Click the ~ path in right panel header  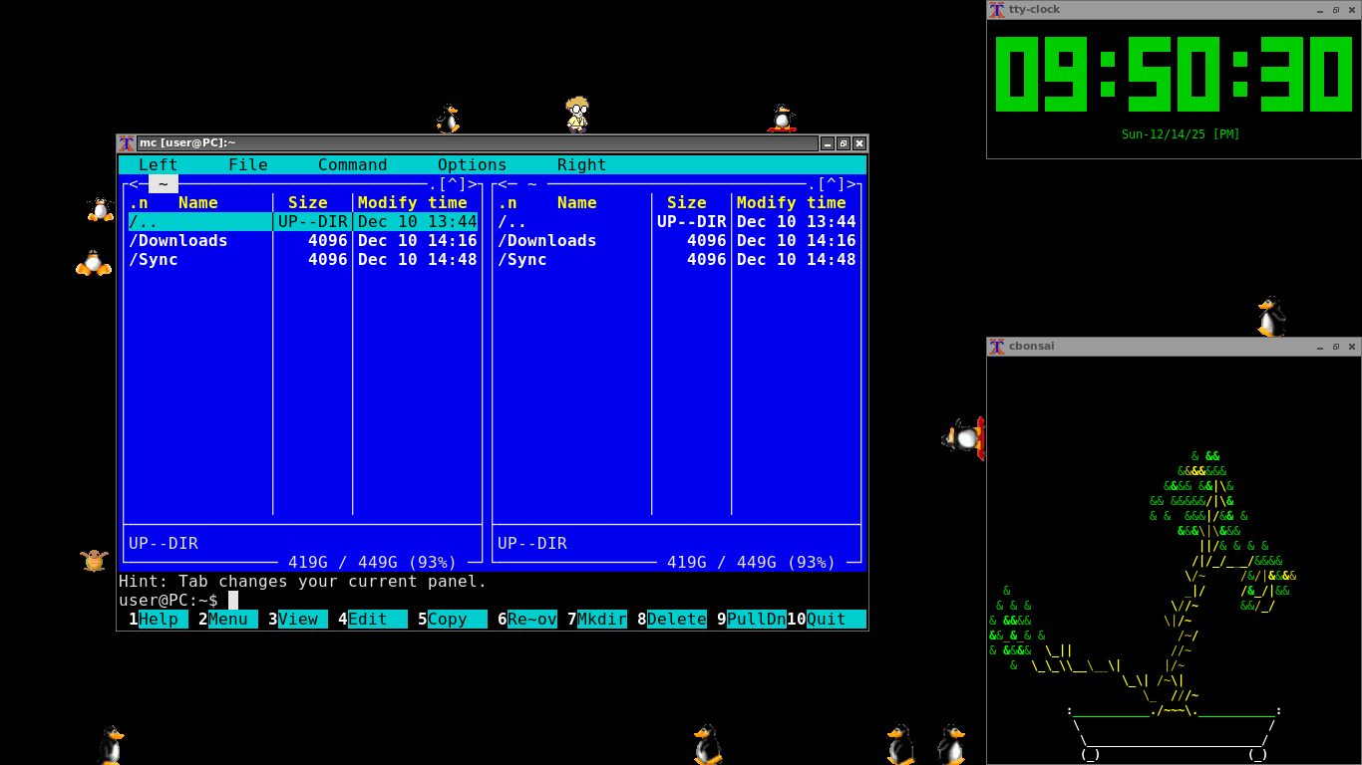532,184
